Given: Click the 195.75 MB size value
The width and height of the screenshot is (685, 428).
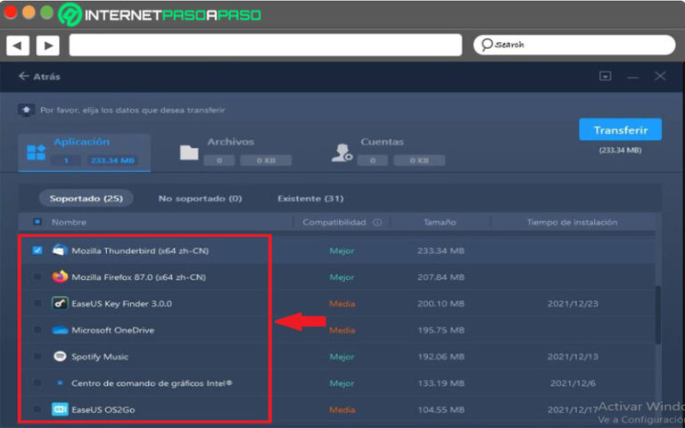Looking at the screenshot, I should [x=441, y=330].
